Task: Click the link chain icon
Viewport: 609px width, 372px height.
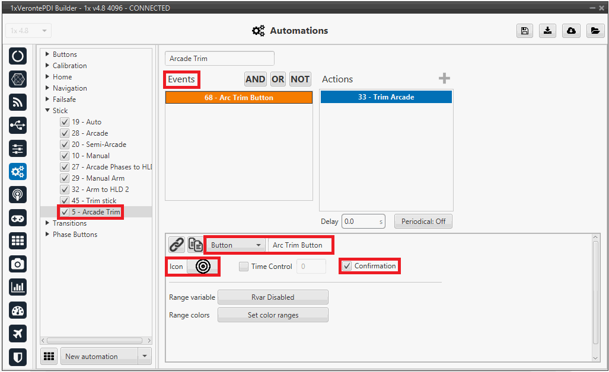Action: click(177, 245)
